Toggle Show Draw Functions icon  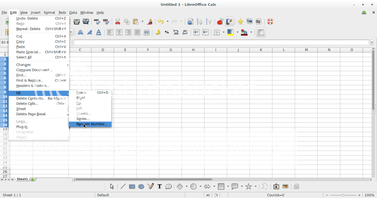click(x=229, y=22)
